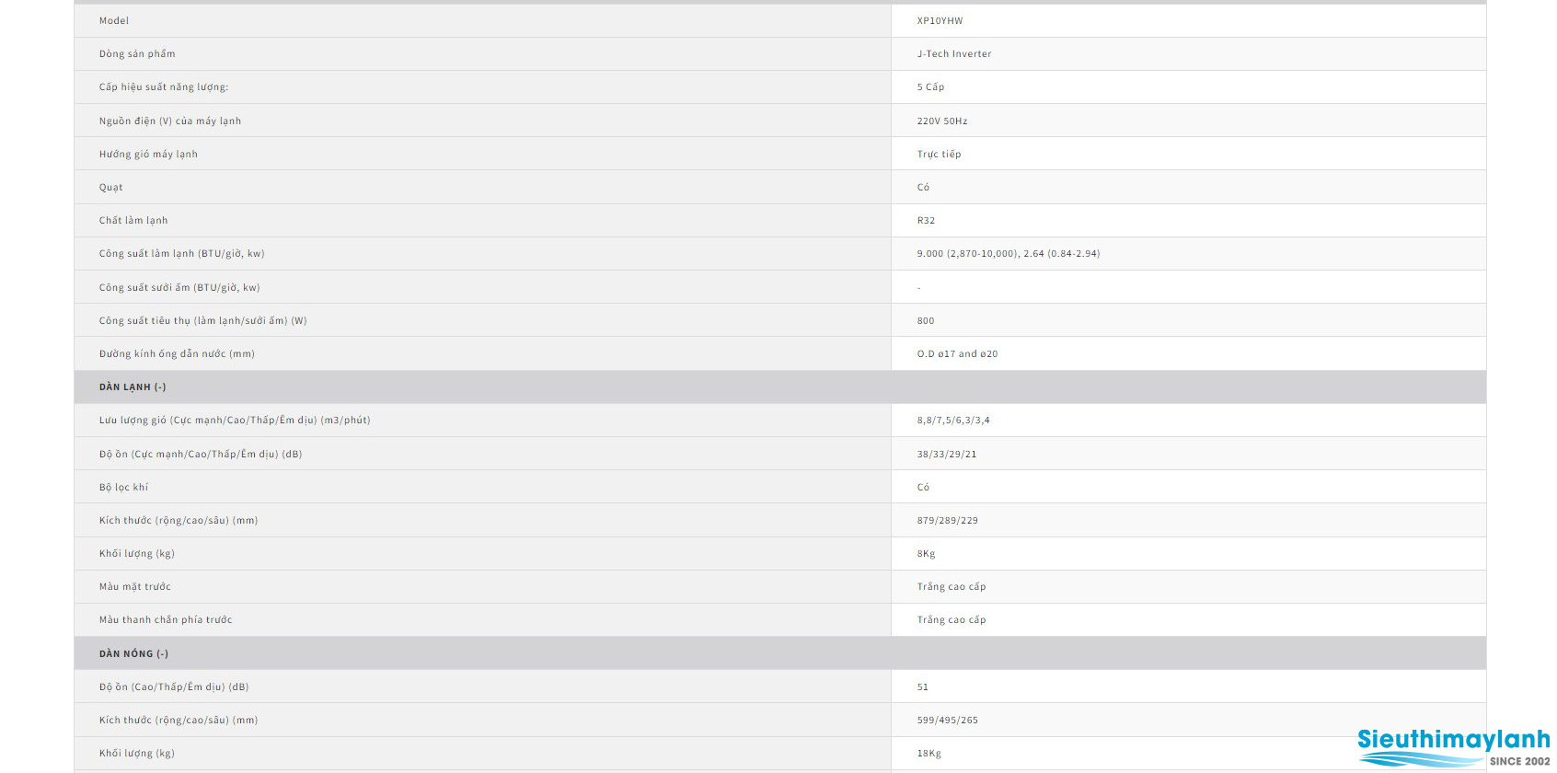
Task: Click the Bộ lọc khí row label
Action: click(123, 487)
